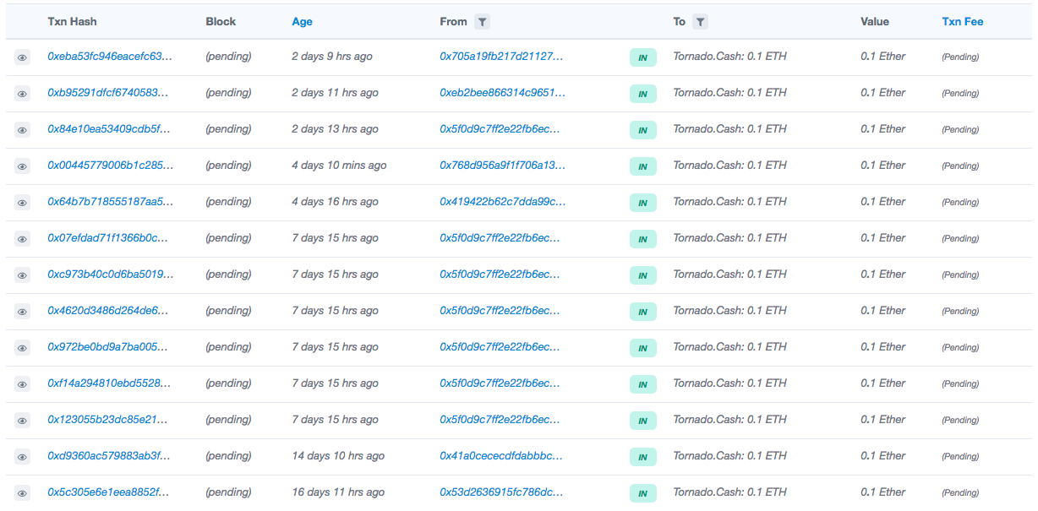Click the IN badge in the 0xeba53fc946eacefc63 row
Viewport: 1038px width, 511px height.
tap(642, 57)
